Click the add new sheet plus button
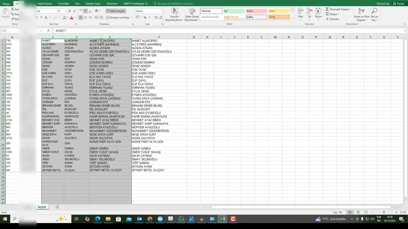The height and width of the screenshot is (229, 408). point(57,207)
